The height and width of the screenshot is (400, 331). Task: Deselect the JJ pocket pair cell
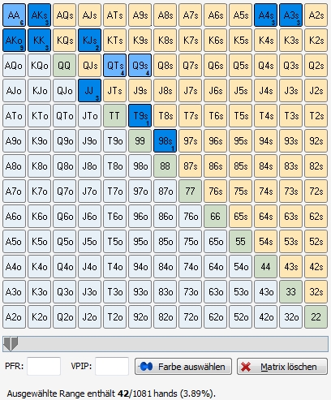[x=90, y=91]
